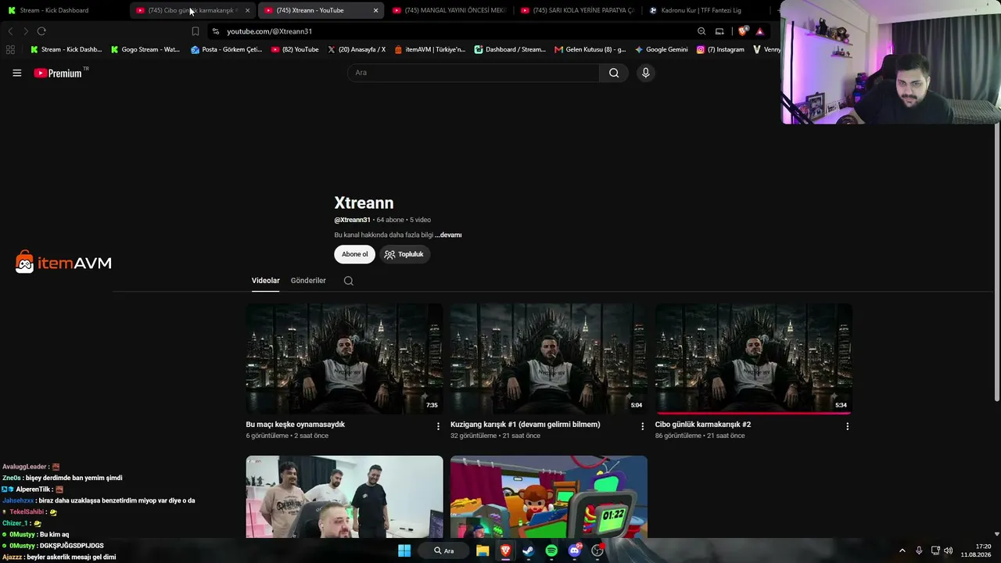
Task: Open OBS Studio from the taskbar
Action: coord(597,550)
